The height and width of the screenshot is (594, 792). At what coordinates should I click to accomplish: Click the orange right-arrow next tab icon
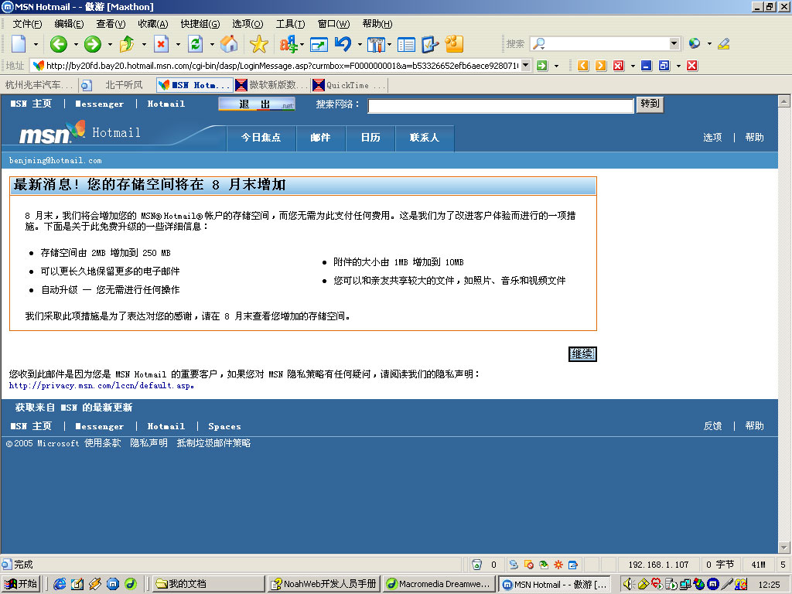[600, 66]
